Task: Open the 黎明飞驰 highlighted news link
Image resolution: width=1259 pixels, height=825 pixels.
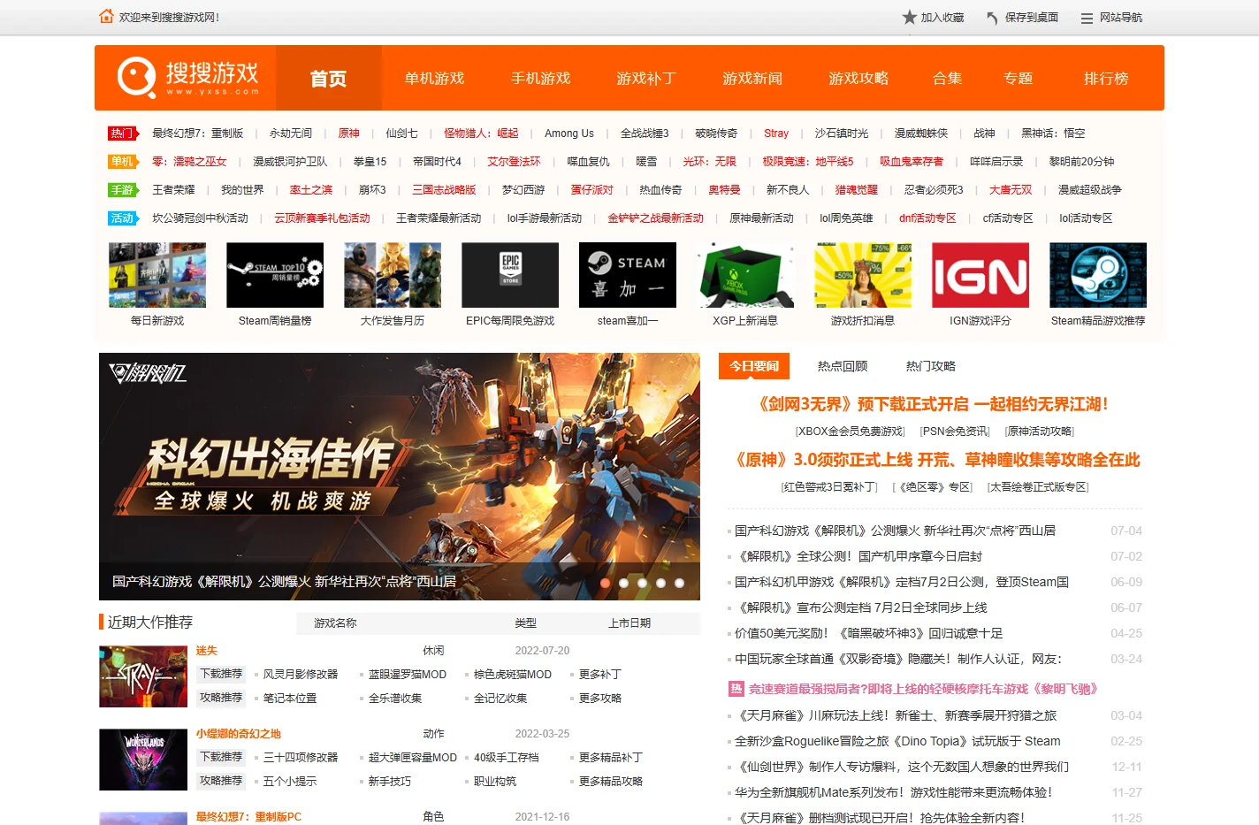Action: point(923,689)
